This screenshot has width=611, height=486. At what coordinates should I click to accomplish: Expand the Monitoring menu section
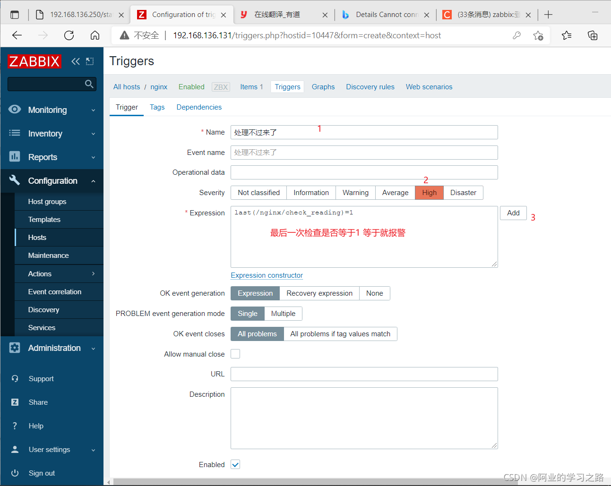[x=93, y=110]
